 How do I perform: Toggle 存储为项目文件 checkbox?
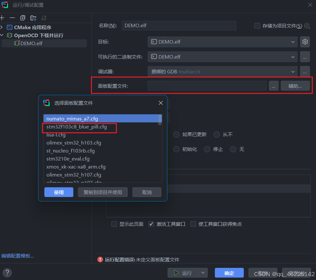point(257,26)
